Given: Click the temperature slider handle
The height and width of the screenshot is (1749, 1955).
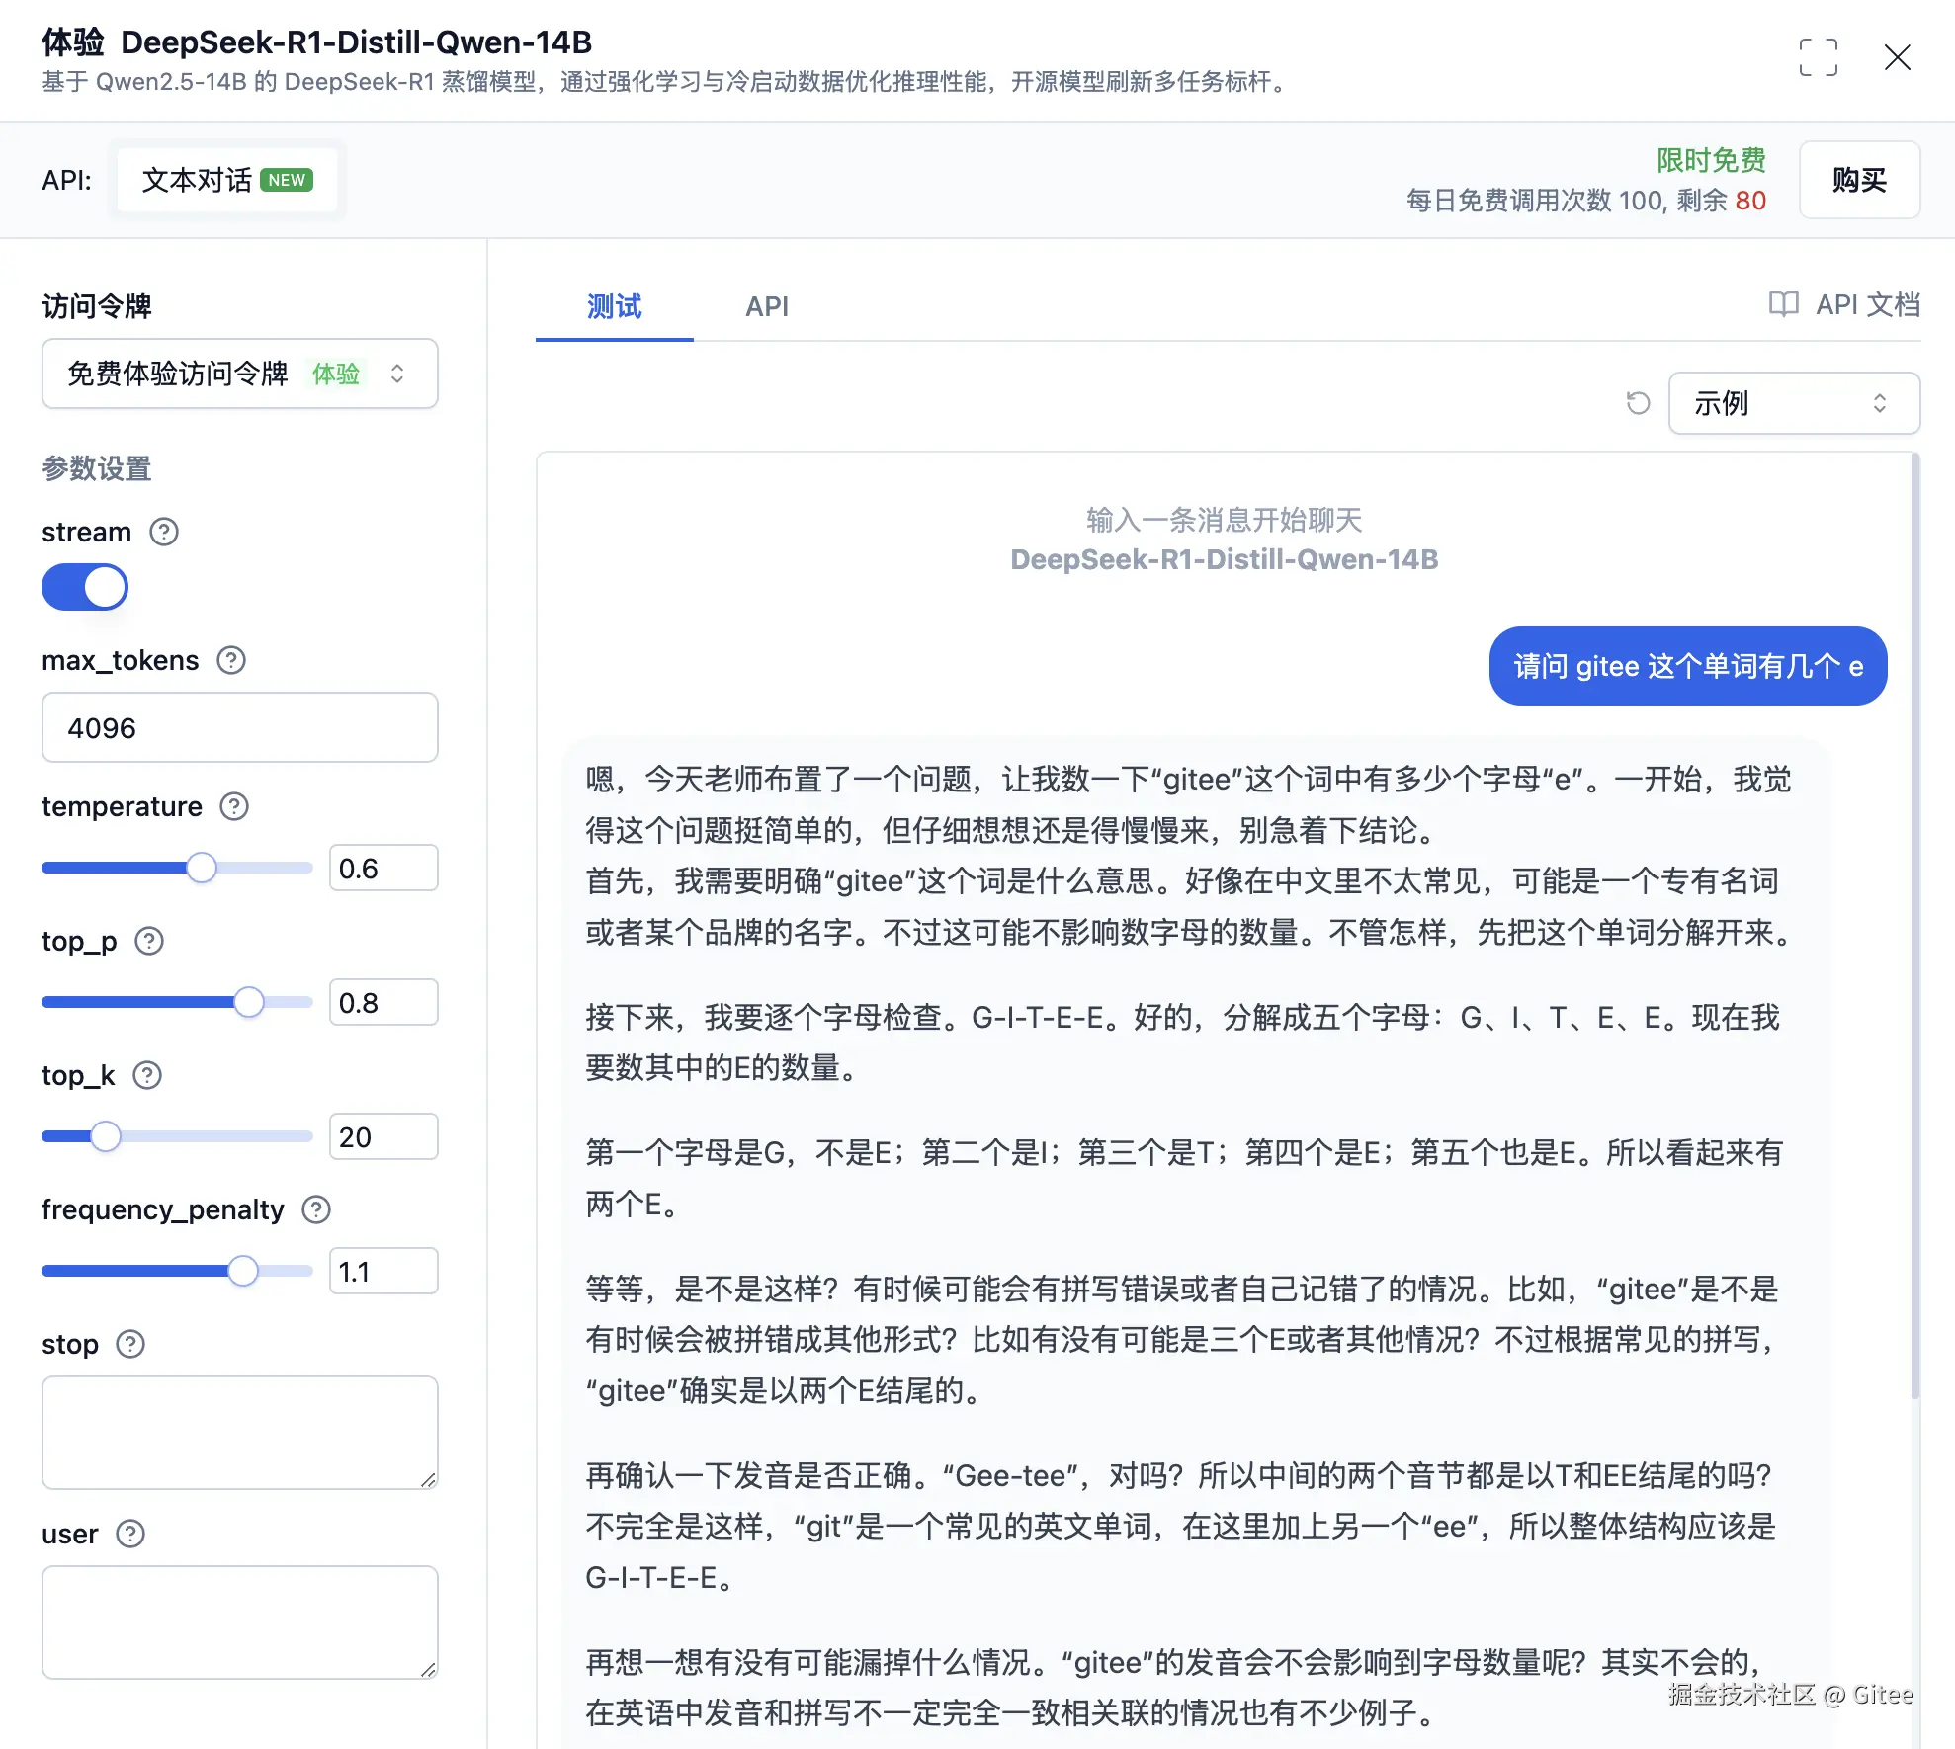Looking at the screenshot, I should point(202,868).
